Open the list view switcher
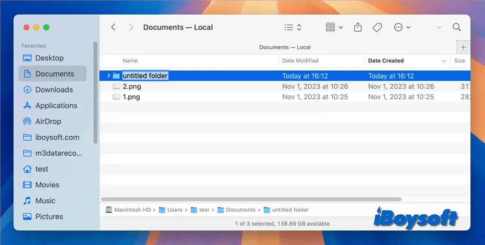Image resolution: width=485 pixels, height=245 pixels. click(x=293, y=27)
